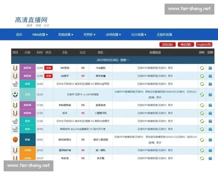
Task: Refresh the SSG登陆者 vs 起亚老虎 row
Action: pyautogui.click(x=202, y=105)
